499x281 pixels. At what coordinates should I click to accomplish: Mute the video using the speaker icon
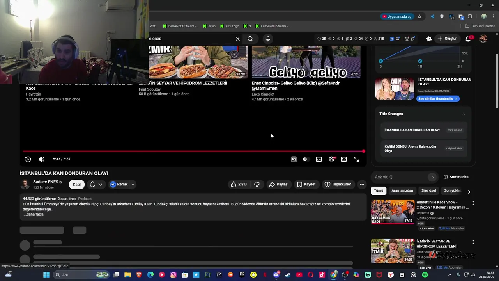click(42, 159)
